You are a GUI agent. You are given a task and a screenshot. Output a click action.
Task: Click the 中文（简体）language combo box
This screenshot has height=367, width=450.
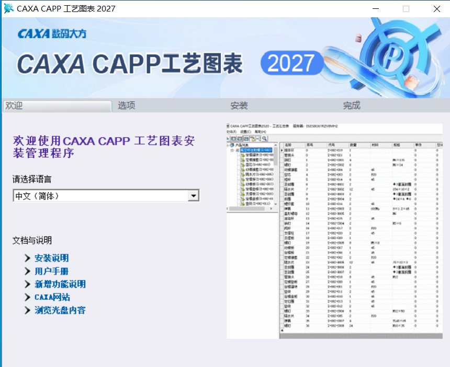(x=106, y=196)
